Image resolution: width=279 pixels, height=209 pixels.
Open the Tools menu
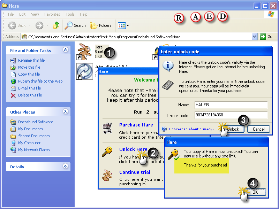70,14
